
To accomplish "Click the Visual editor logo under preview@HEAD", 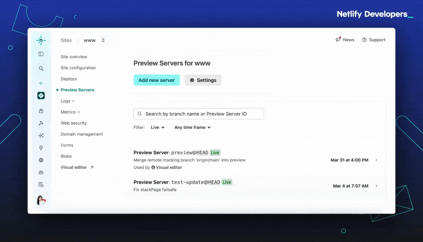I will click(x=153, y=167).
